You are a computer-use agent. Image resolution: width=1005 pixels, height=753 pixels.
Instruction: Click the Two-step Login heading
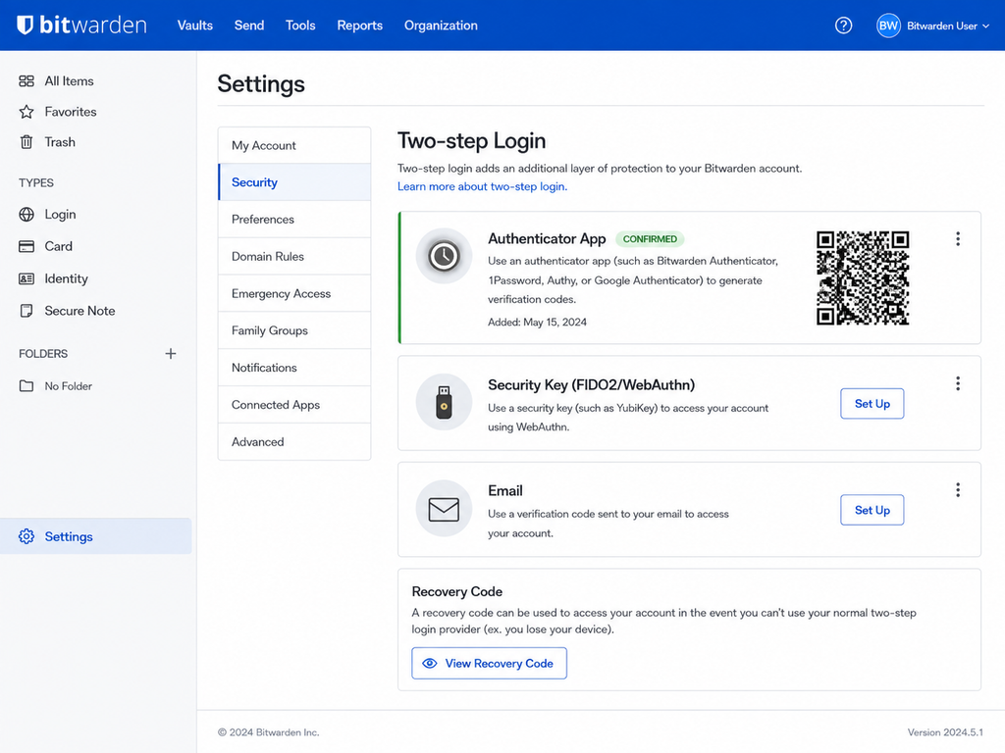coord(472,141)
